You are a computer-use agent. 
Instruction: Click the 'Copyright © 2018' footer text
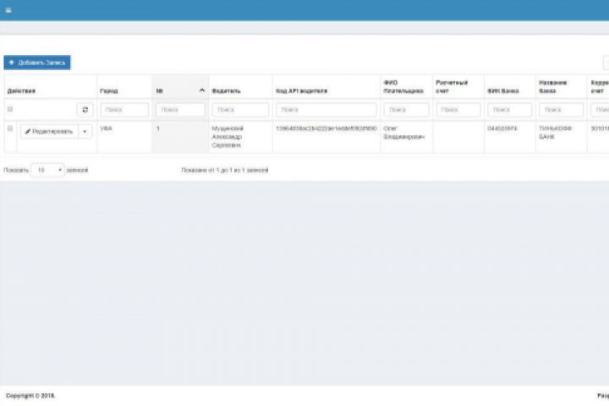pos(30,396)
